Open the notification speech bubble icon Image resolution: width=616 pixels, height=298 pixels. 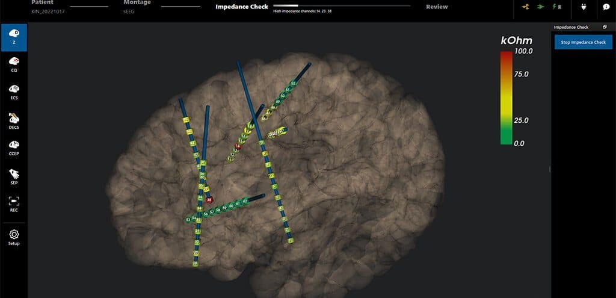606,7
